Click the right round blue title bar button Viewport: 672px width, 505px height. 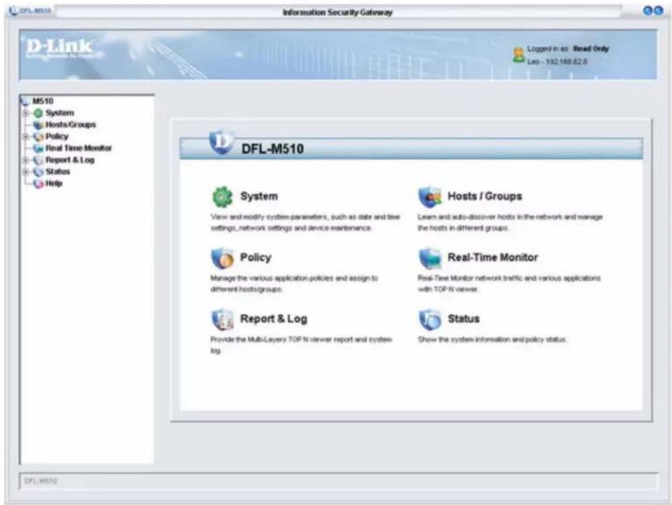pos(659,11)
